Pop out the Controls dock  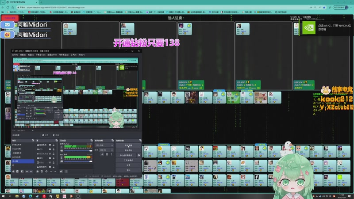point(140,141)
